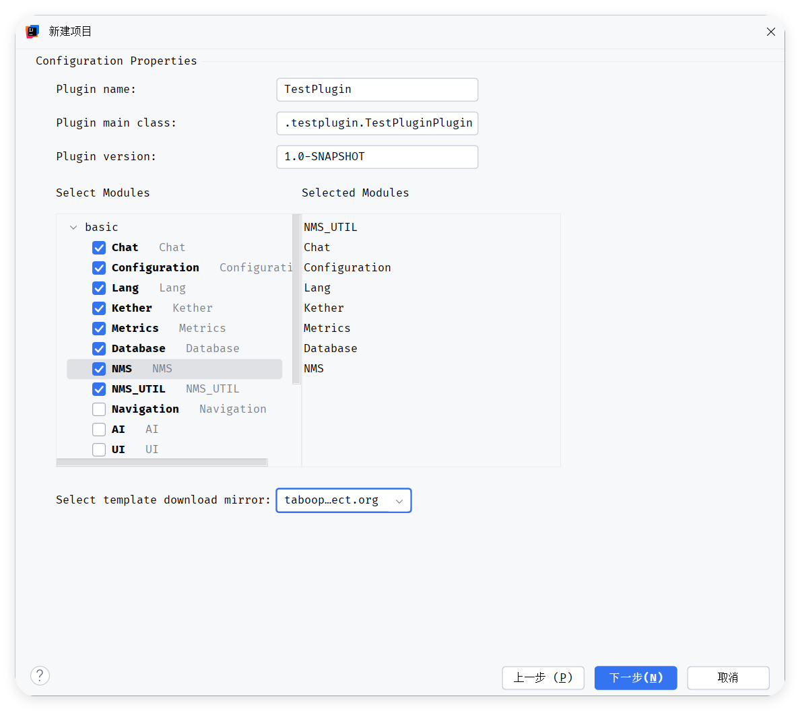The height and width of the screenshot is (711, 800).
Task: Check the AI module checkbox
Action: 99,430
